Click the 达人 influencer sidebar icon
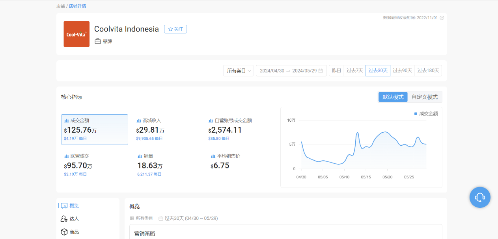 pos(64,219)
